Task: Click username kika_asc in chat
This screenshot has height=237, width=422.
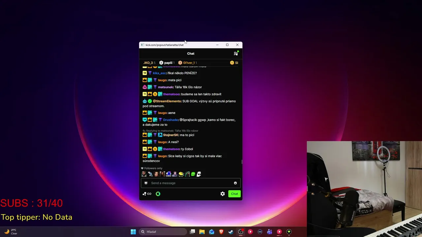Action: [159, 73]
